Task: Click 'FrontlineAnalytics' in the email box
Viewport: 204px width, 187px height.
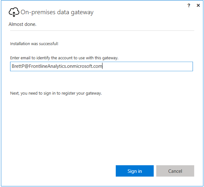Action: click(47, 66)
